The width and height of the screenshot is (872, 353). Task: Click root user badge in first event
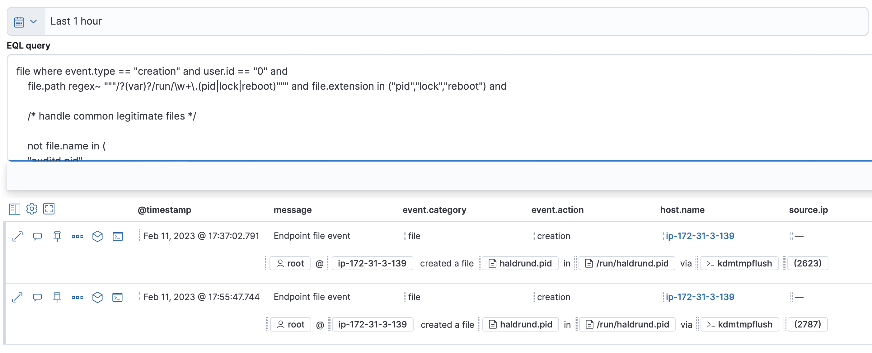(290, 263)
